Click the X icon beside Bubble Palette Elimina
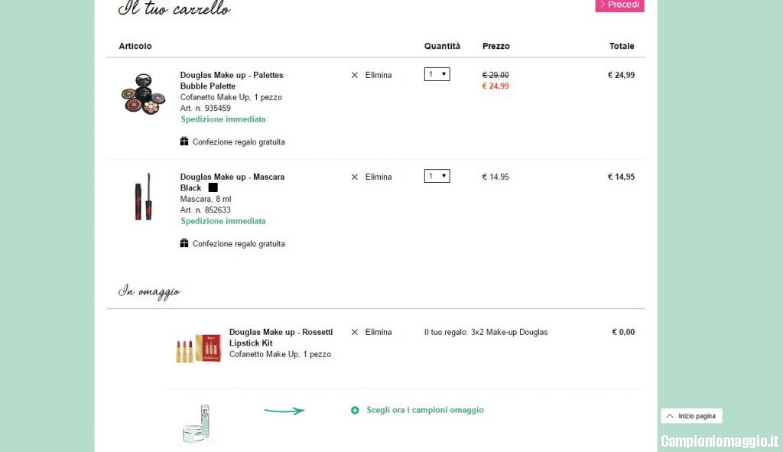This screenshot has height=452, width=783. coord(354,76)
